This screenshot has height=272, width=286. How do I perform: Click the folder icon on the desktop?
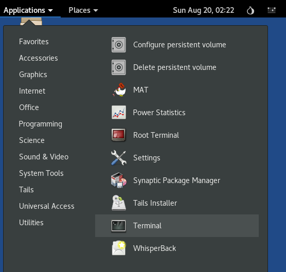click(31, 21)
